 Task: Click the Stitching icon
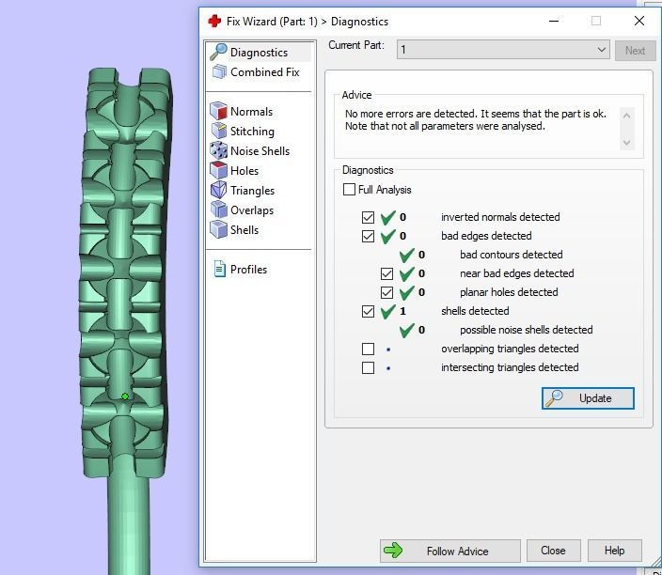click(x=219, y=131)
